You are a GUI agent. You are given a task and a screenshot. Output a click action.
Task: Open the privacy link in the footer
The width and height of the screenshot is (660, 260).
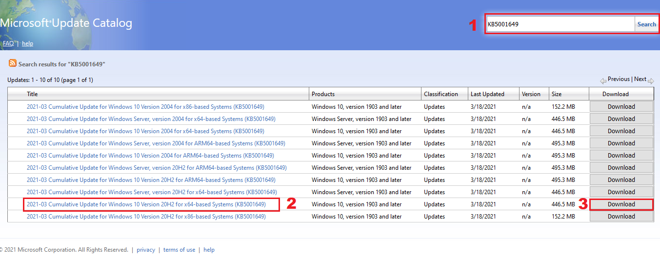[146, 250]
